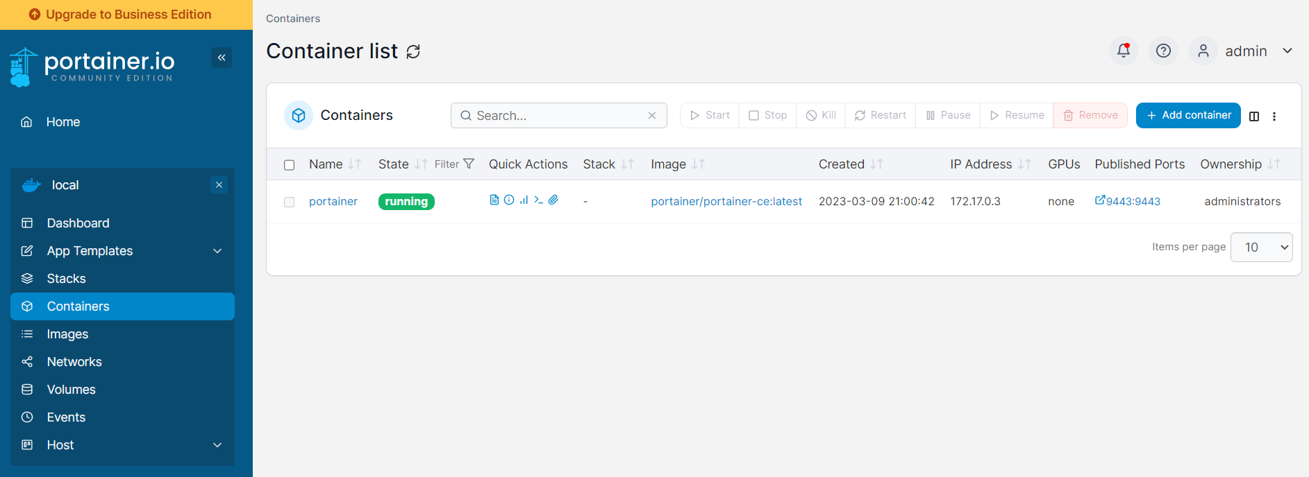Click the local Docker whale icon

pos(31,185)
